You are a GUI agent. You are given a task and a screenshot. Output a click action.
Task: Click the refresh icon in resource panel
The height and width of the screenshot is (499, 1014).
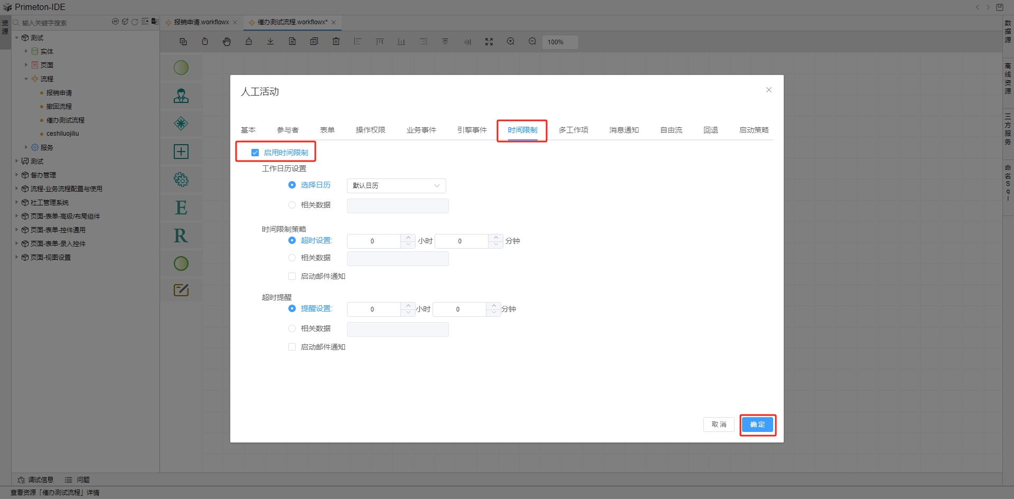(135, 22)
